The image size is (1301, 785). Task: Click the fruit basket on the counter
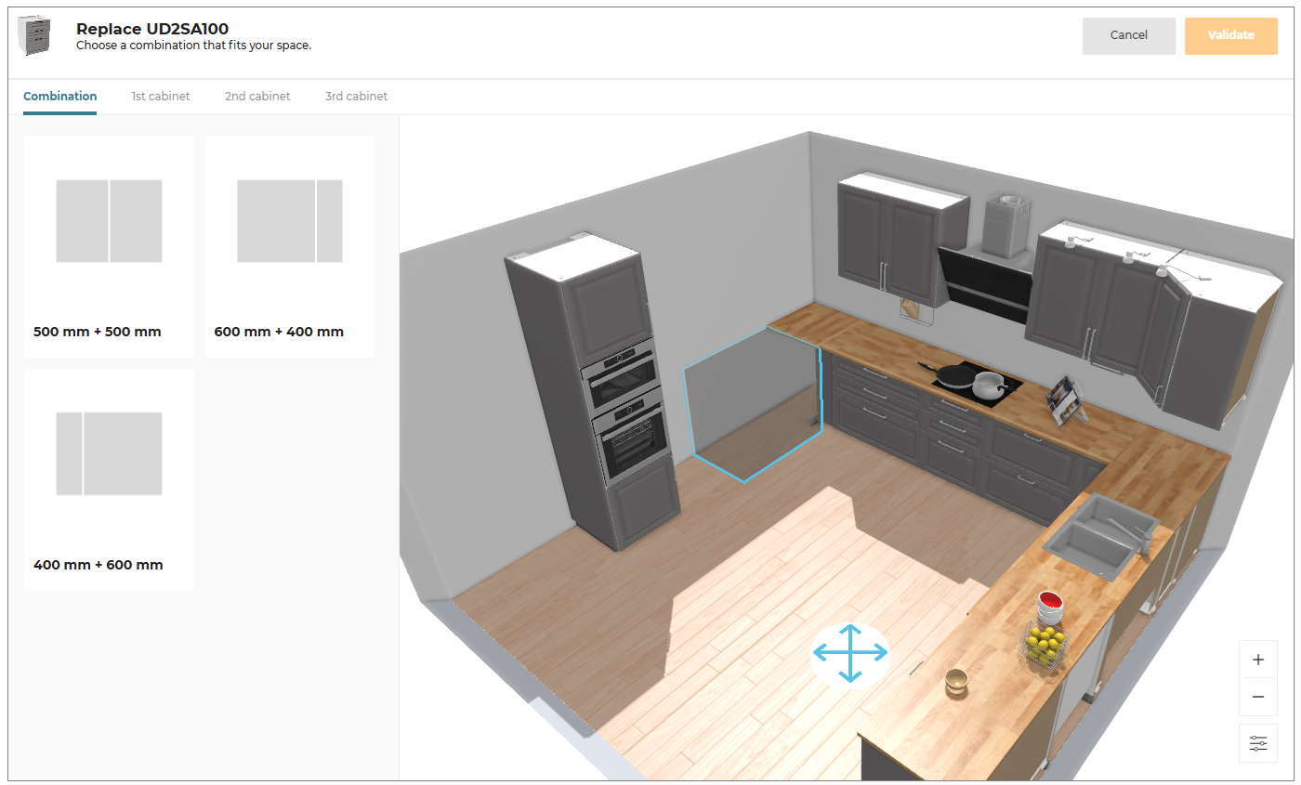(1045, 644)
